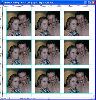Click the bottom-left photo in the grid
96x100 pixels.
click(x=19, y=81)
